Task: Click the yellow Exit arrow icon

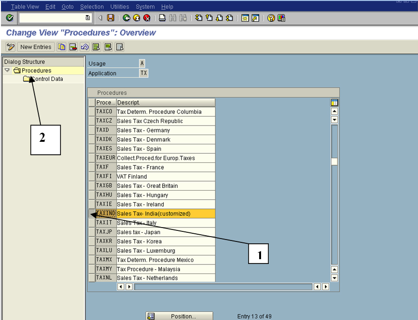Action: coord(136,18)
